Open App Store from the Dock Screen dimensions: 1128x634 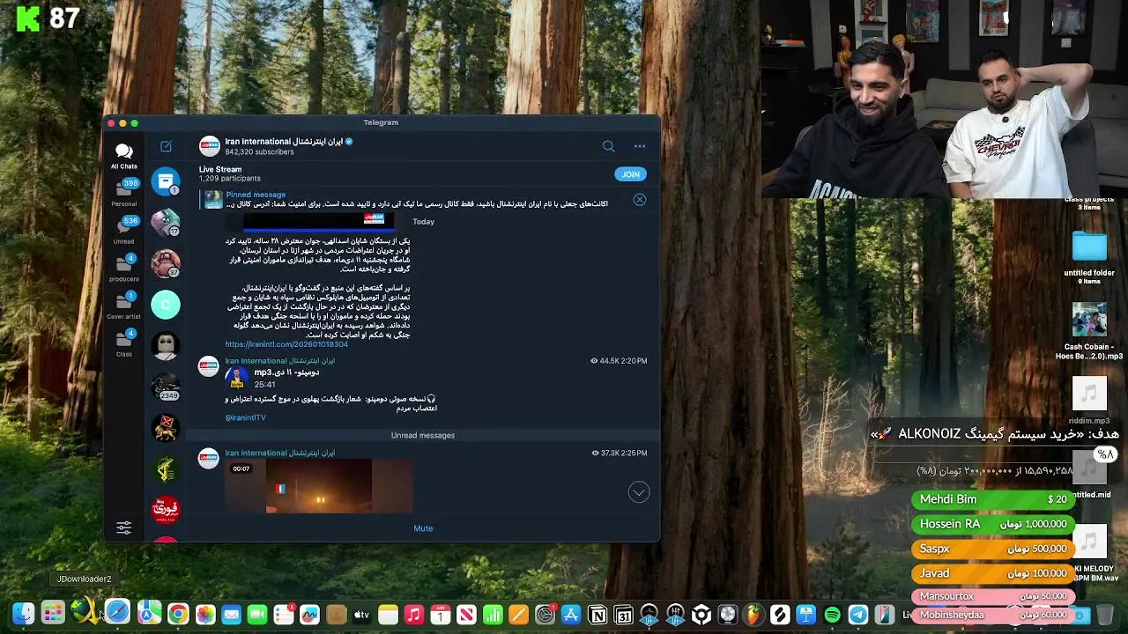[x=571, y=614]
